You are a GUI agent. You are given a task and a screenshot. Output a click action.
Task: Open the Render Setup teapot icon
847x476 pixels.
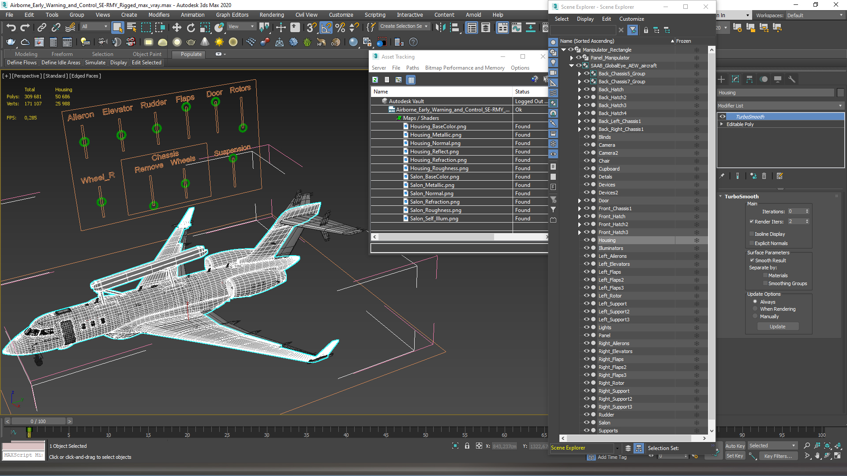click(x=11, y=42)
